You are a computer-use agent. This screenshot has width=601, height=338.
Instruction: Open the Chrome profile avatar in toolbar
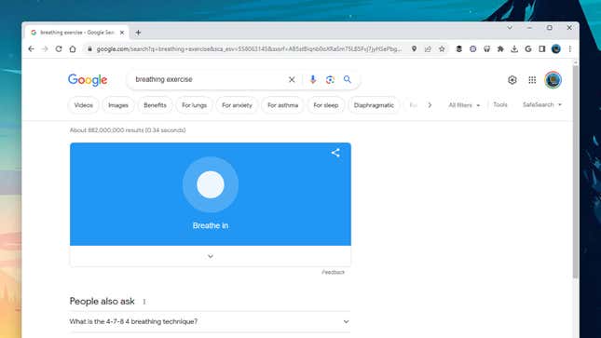click(555, 49)
